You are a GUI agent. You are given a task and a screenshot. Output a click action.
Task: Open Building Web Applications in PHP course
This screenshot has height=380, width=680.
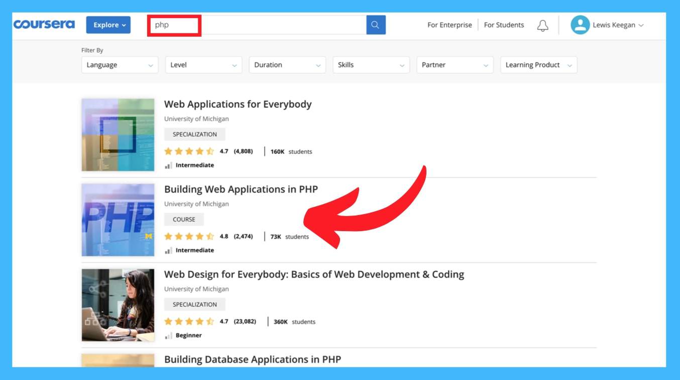click(241, 189)
